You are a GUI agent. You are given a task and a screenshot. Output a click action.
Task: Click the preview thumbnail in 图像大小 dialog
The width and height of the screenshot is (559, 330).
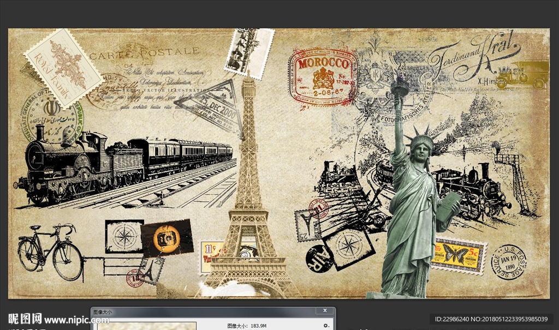click(x=147, y=326)
